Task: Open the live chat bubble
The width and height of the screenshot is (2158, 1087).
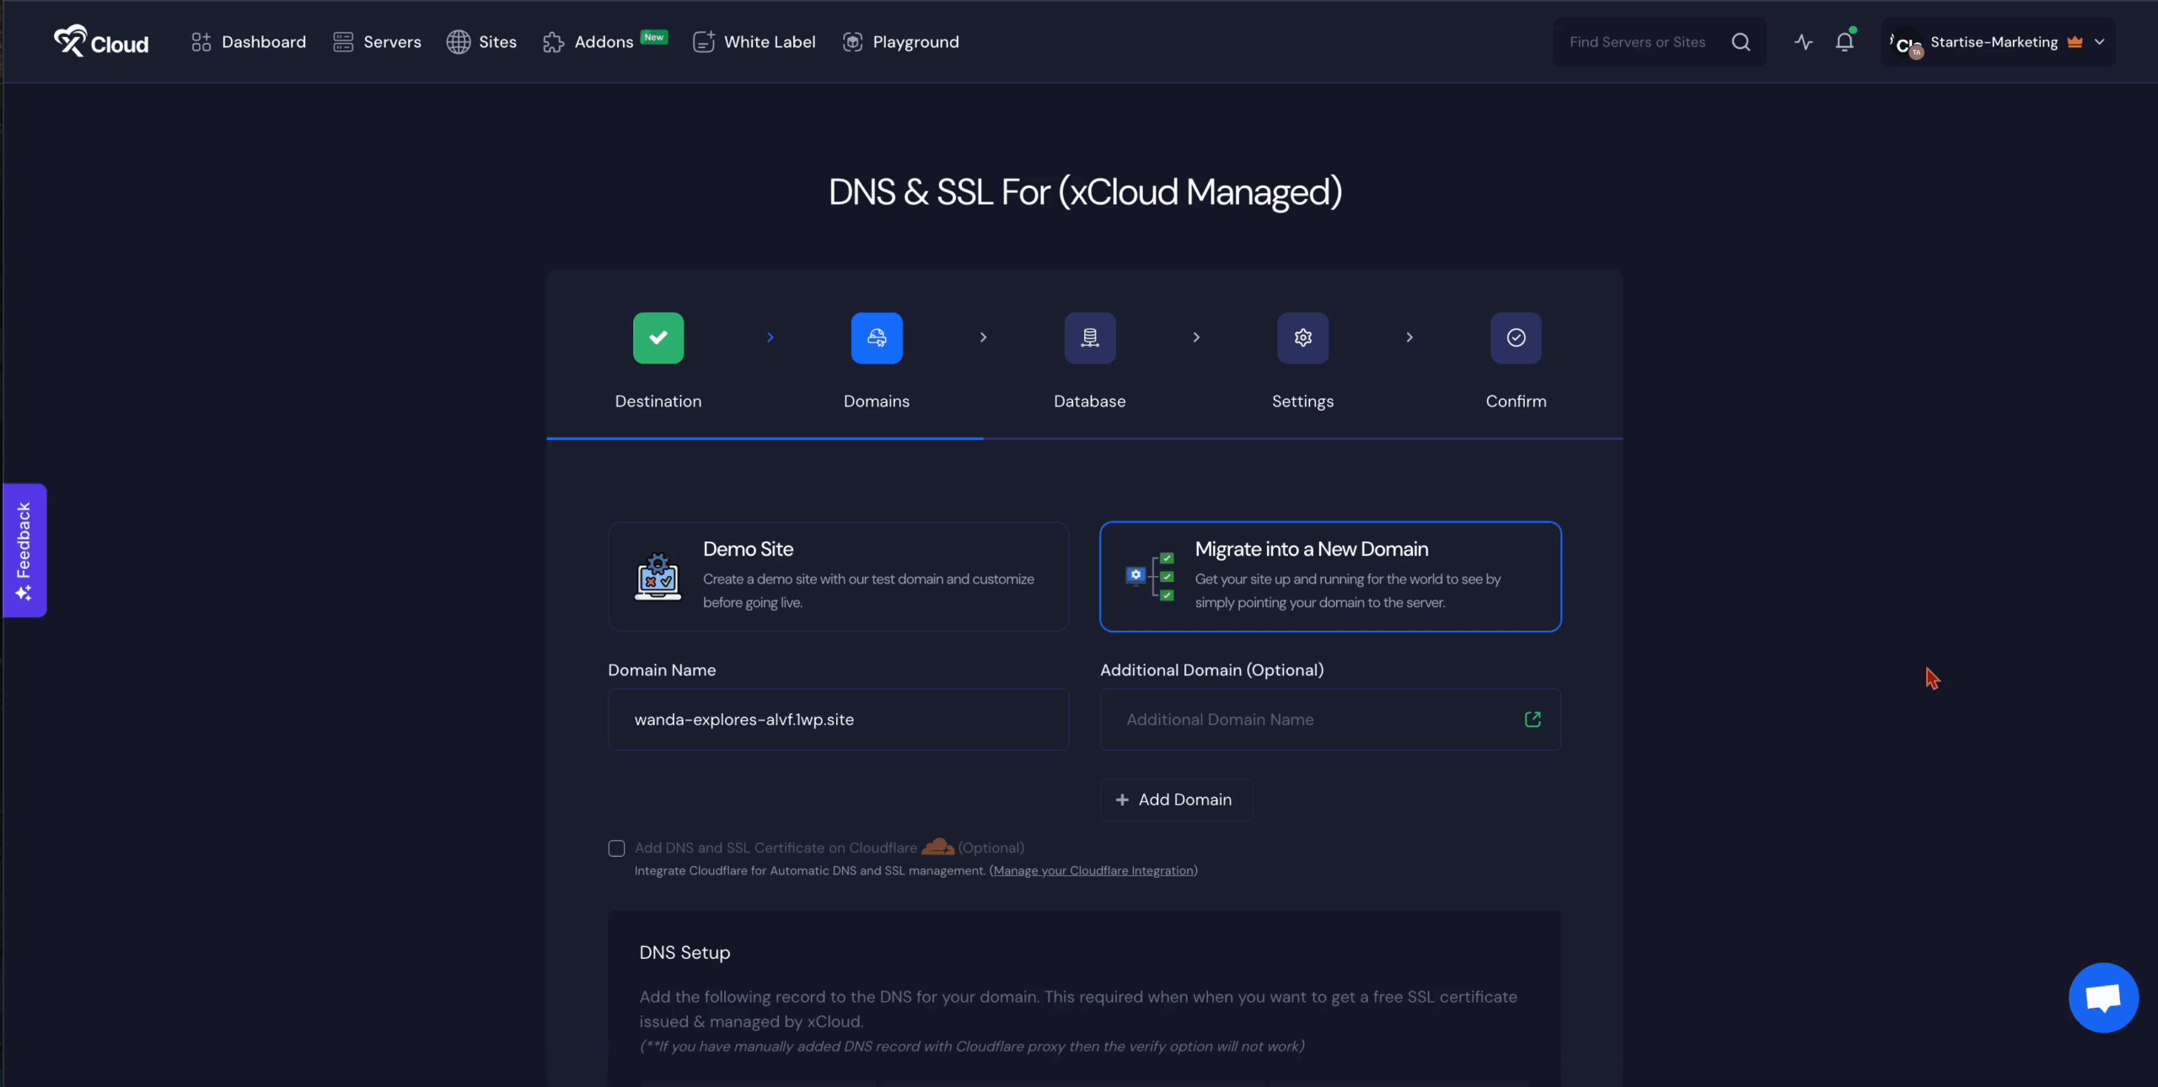Action: coord(2103,998)
